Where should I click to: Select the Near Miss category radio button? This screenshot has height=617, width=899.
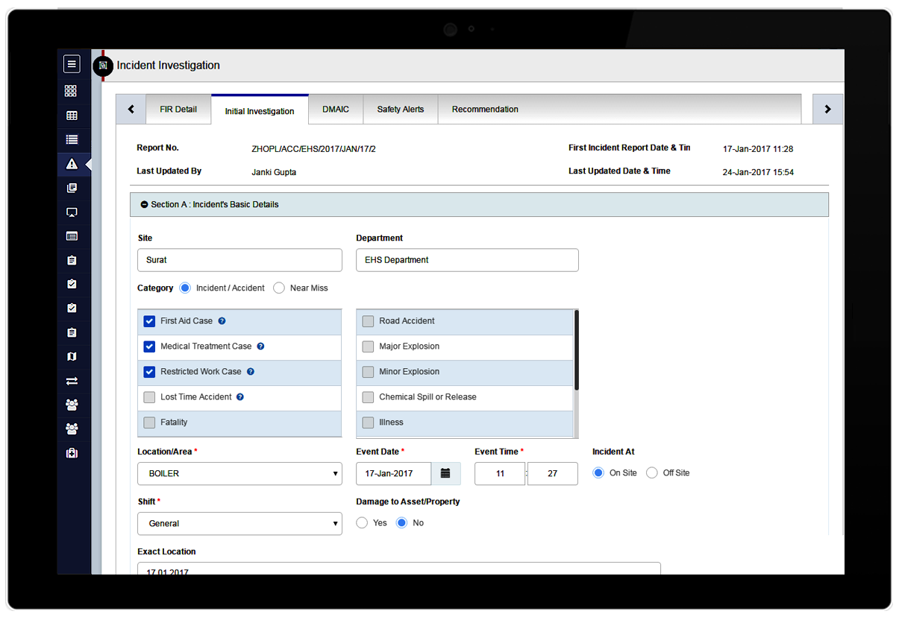pyautogui.click(x=279, y=288)
